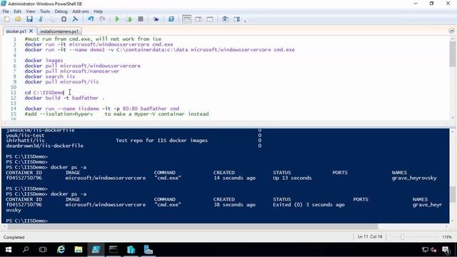Show the Command Add-on pane

point(236,19)
